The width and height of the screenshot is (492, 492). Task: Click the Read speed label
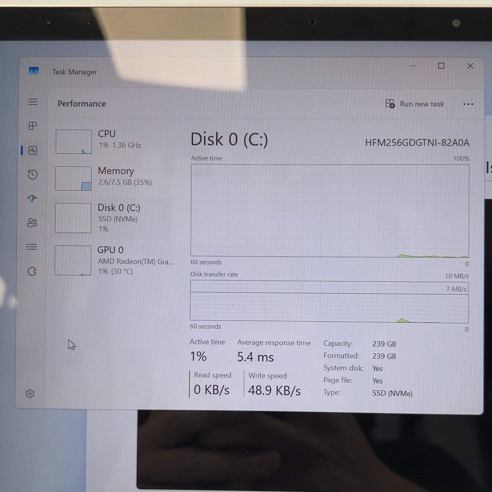213,375
